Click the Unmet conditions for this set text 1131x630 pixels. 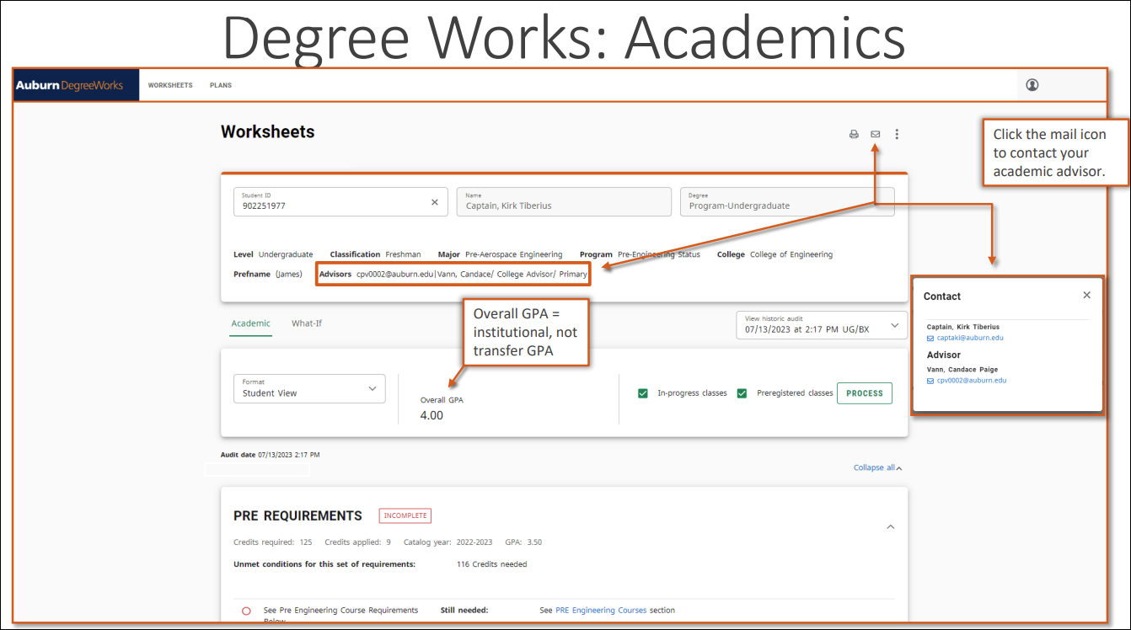coord(324,564)
